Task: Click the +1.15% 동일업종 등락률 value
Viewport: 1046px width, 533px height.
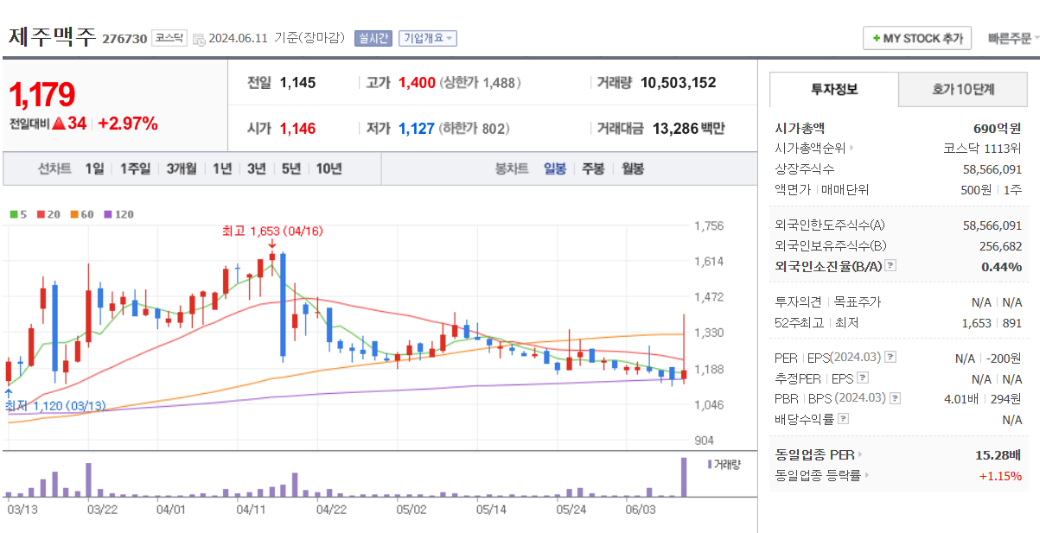Action: tap(1000, 475)
